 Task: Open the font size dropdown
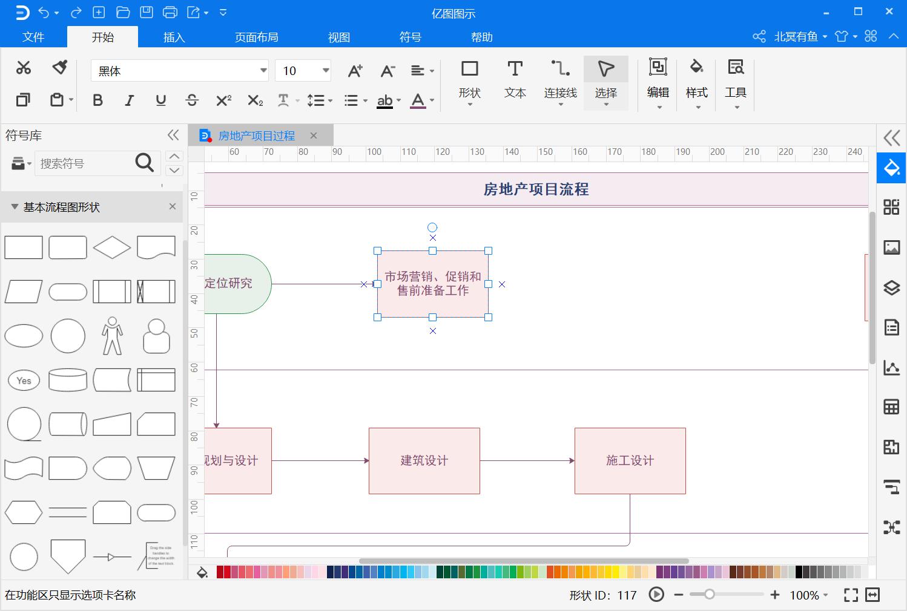325,71
